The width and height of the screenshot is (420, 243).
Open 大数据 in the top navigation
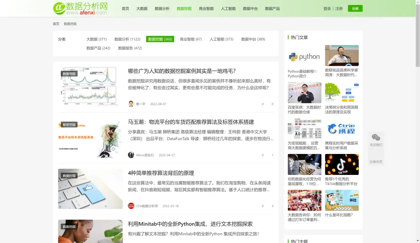pyautogui.click(x=142, y=8)
